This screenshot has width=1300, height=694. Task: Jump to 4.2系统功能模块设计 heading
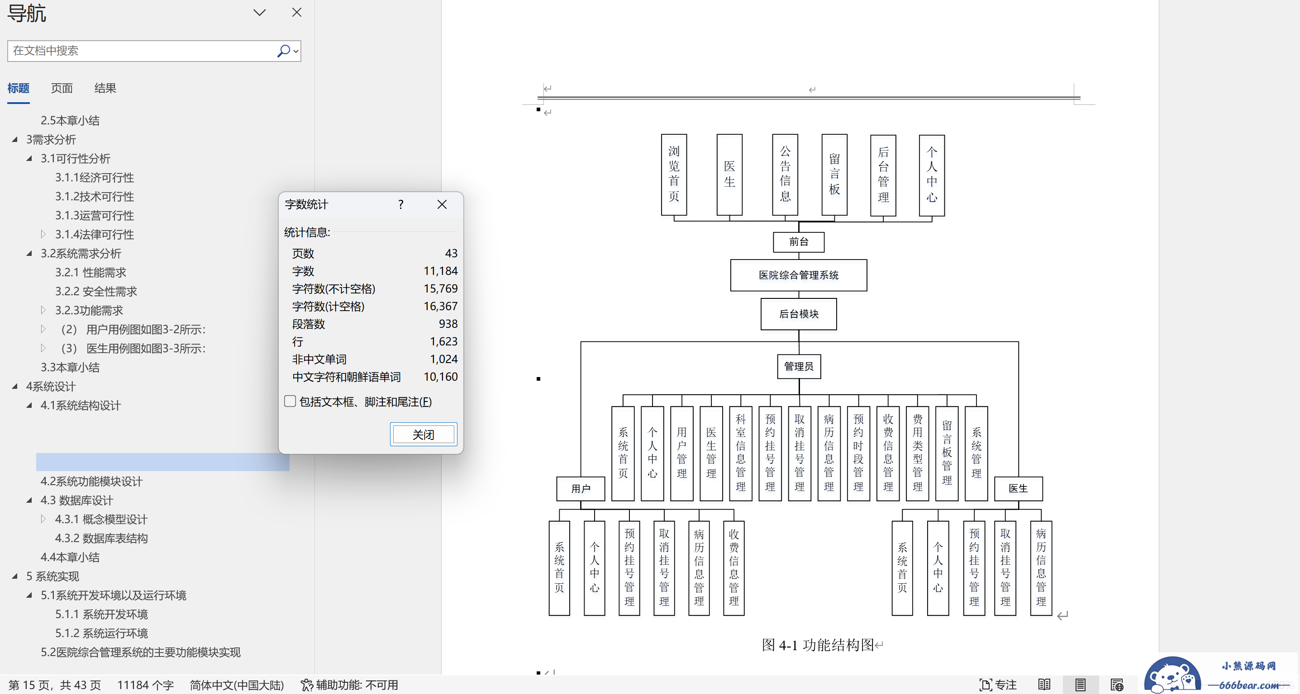pos(91,481)
